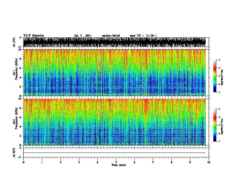This screenshot has width=235, height=182.
Task: Click the "10" tick on the Time axis
Action: coord(209,162)
